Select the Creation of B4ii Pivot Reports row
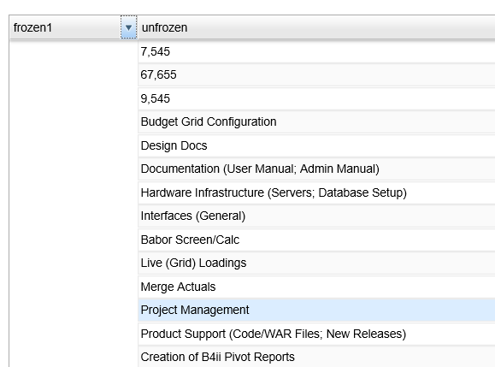495x367 pixels. [x=316, y=357]
